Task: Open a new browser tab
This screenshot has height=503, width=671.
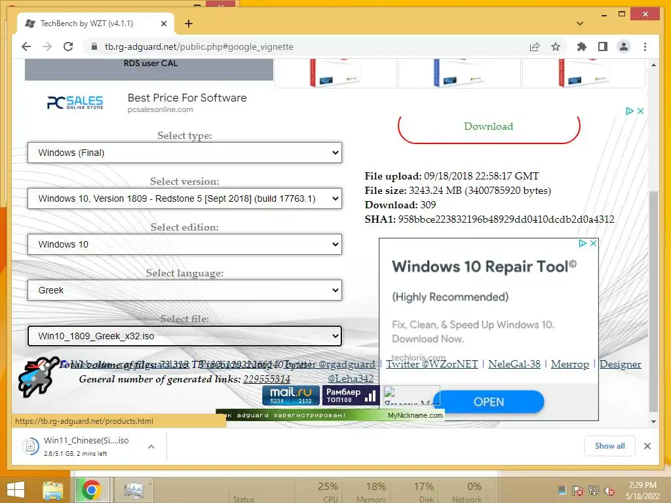Action: coord(189,24)
